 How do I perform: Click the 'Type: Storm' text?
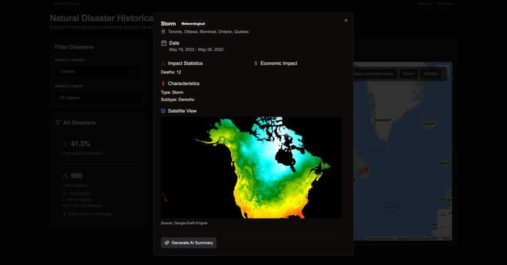(x=172, y=92)
